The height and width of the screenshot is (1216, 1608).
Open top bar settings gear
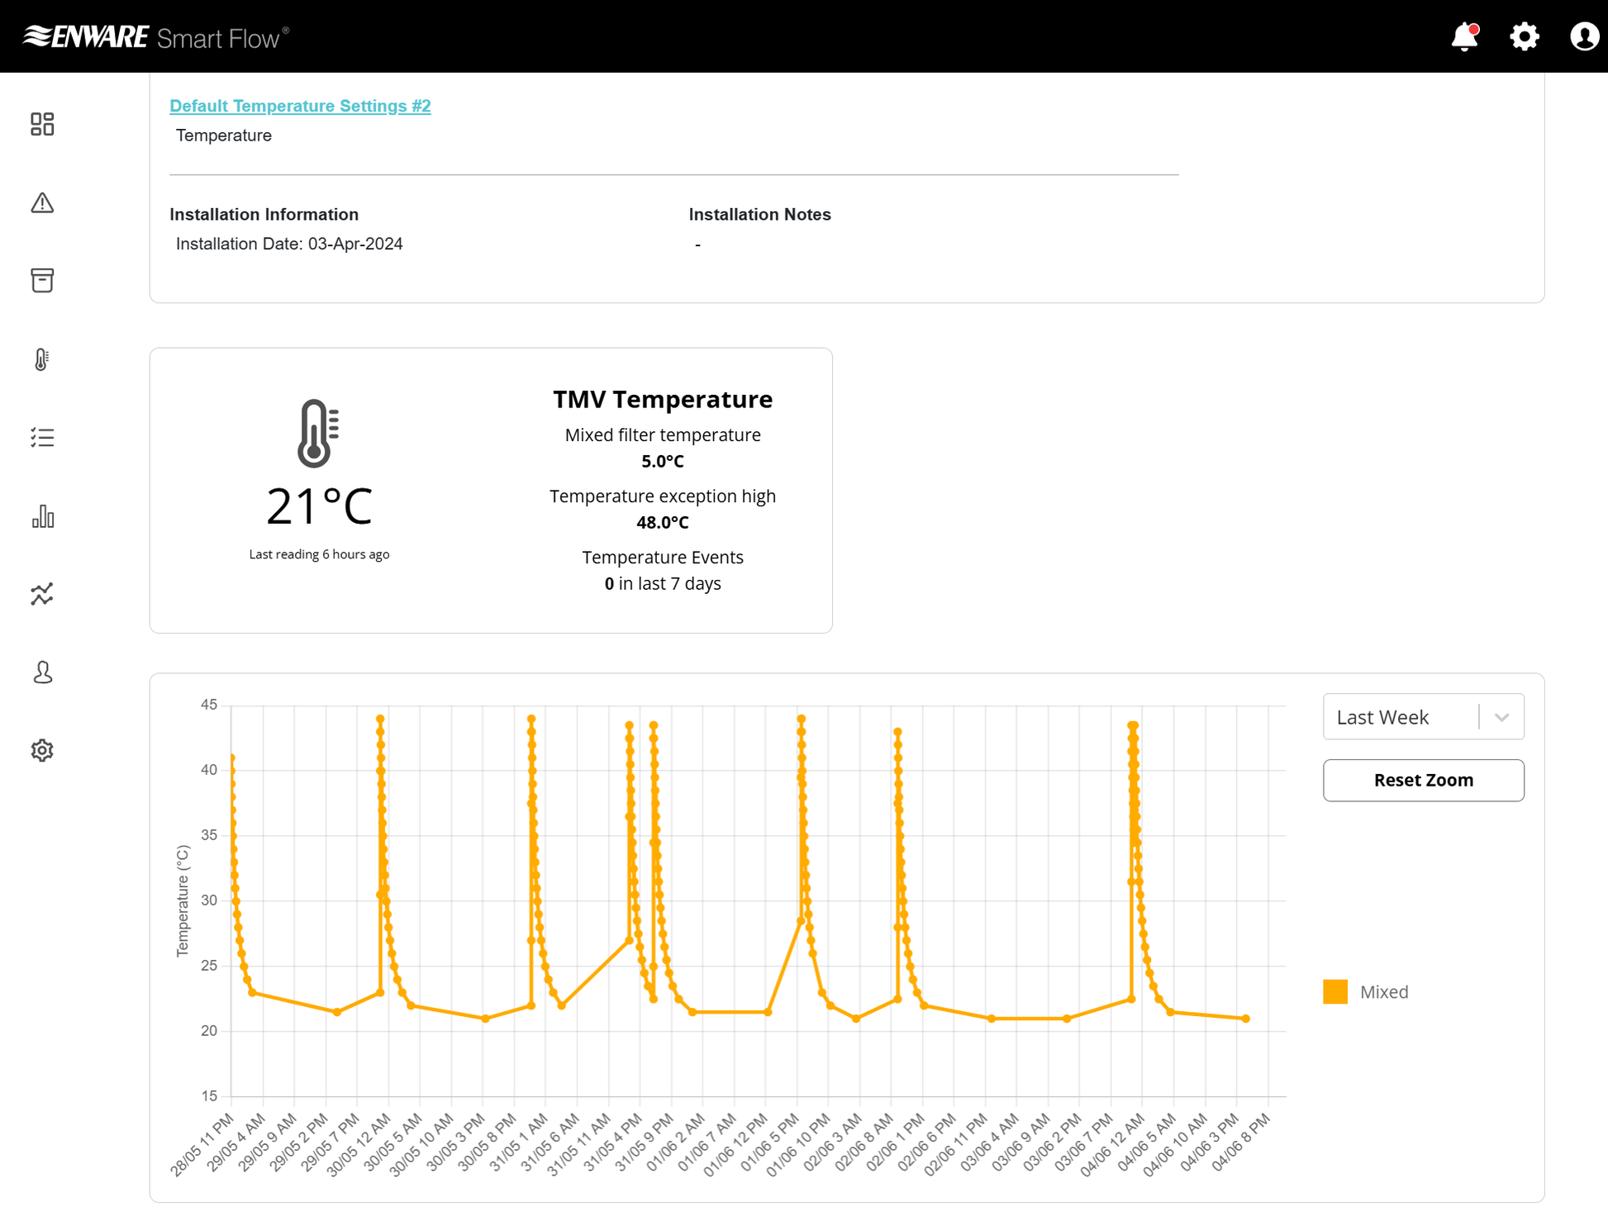pos(1524,36)
